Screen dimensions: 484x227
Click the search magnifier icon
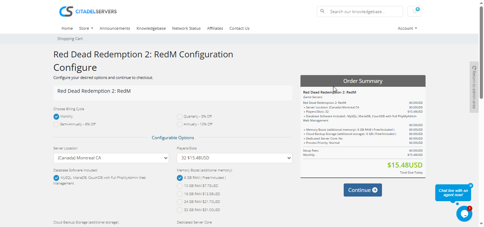click(322, 11)
